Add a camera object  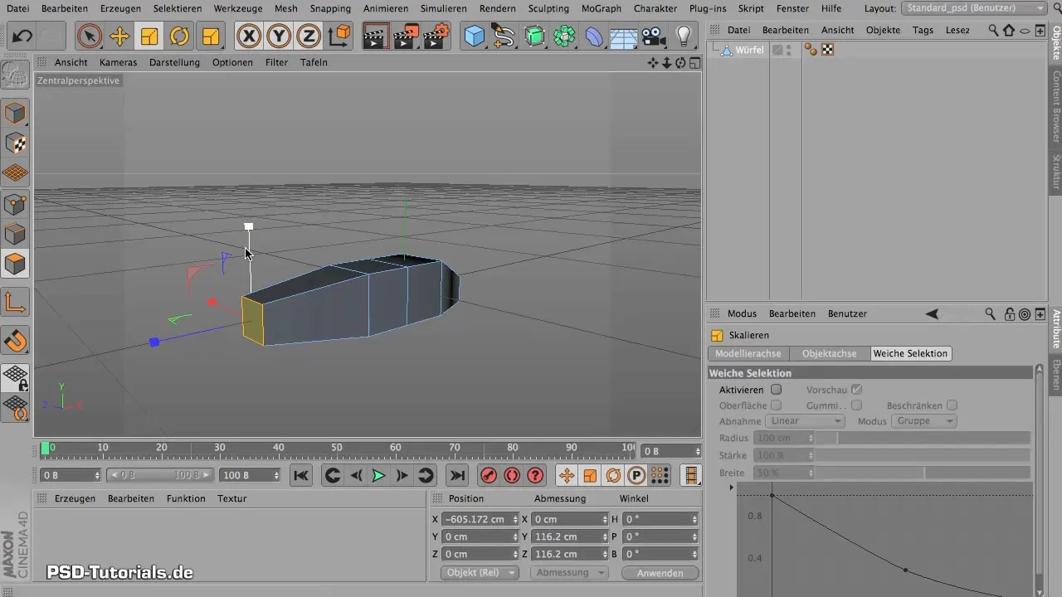654,36
